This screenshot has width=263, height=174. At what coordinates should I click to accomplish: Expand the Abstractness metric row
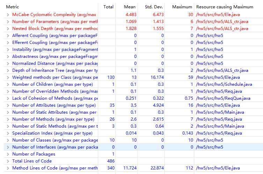tap(8, 56)
